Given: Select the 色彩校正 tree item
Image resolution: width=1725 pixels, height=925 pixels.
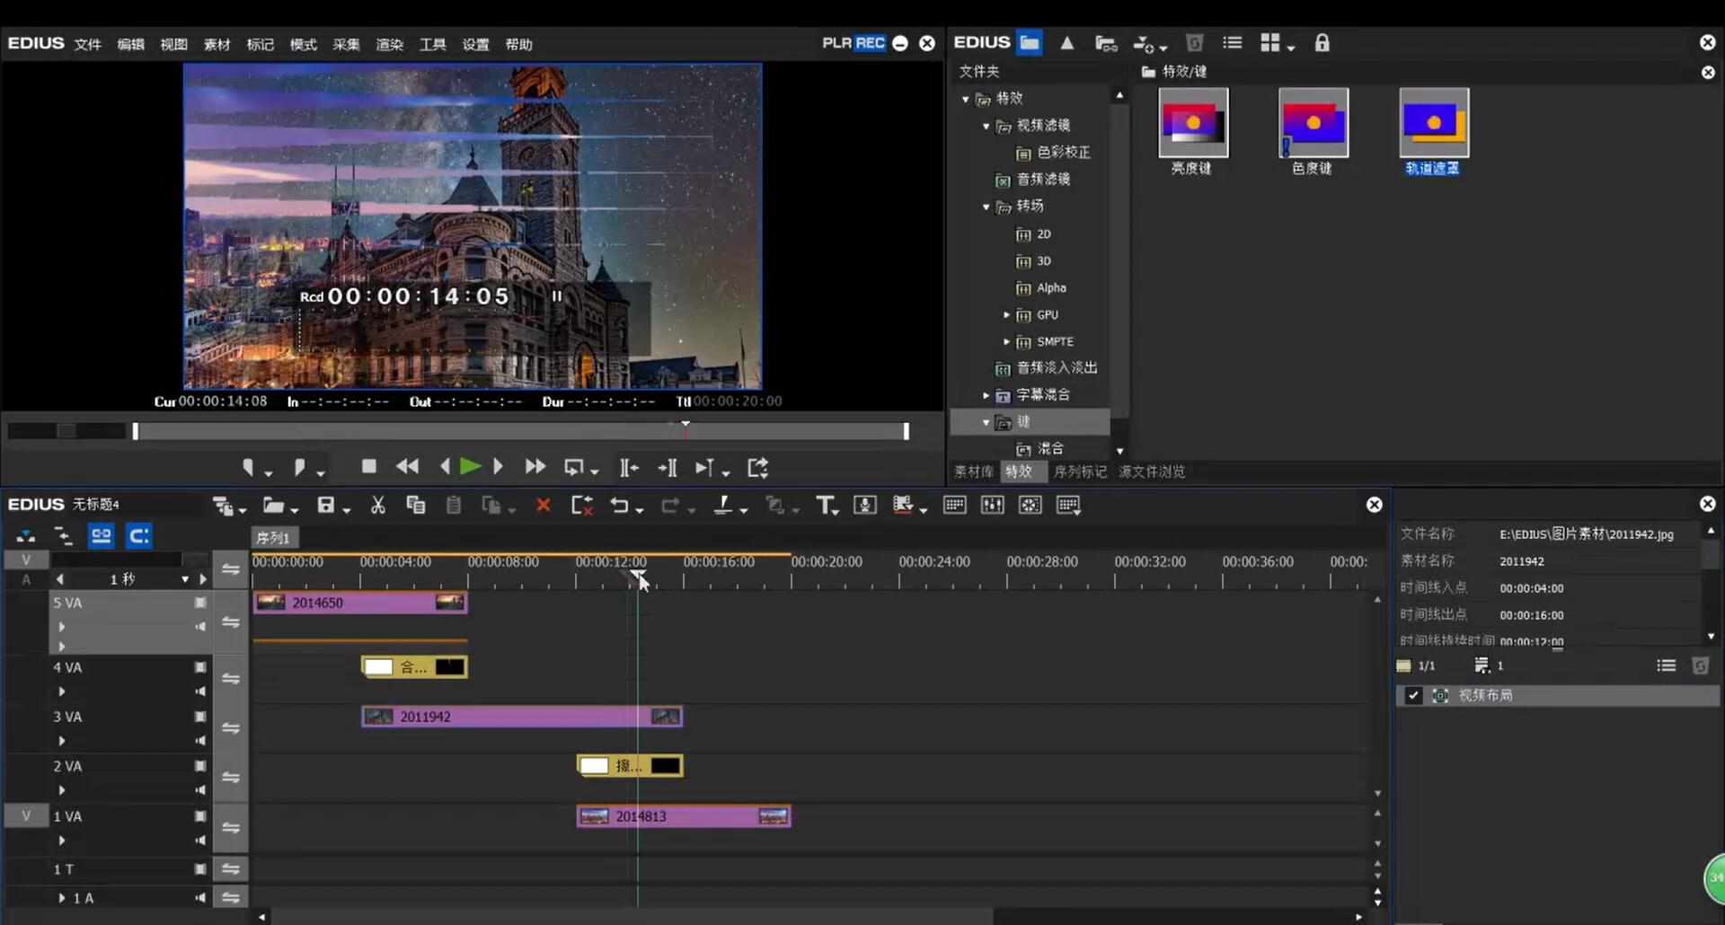Looking at the screenshot, I should click(1053, 153).
